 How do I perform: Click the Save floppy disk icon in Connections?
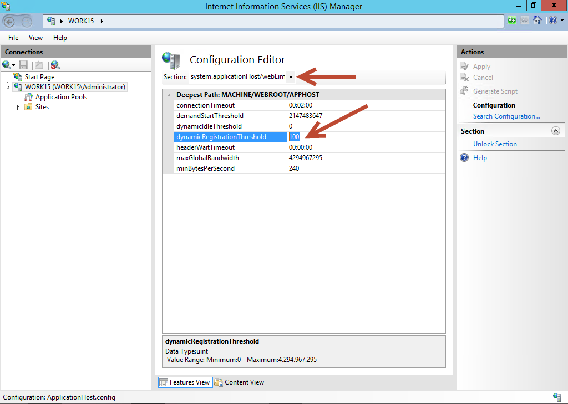(x=23, y=65)
